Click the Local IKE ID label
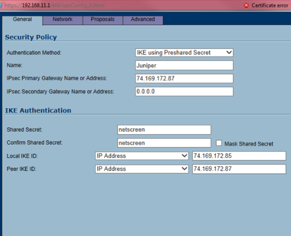 (22, 156)
